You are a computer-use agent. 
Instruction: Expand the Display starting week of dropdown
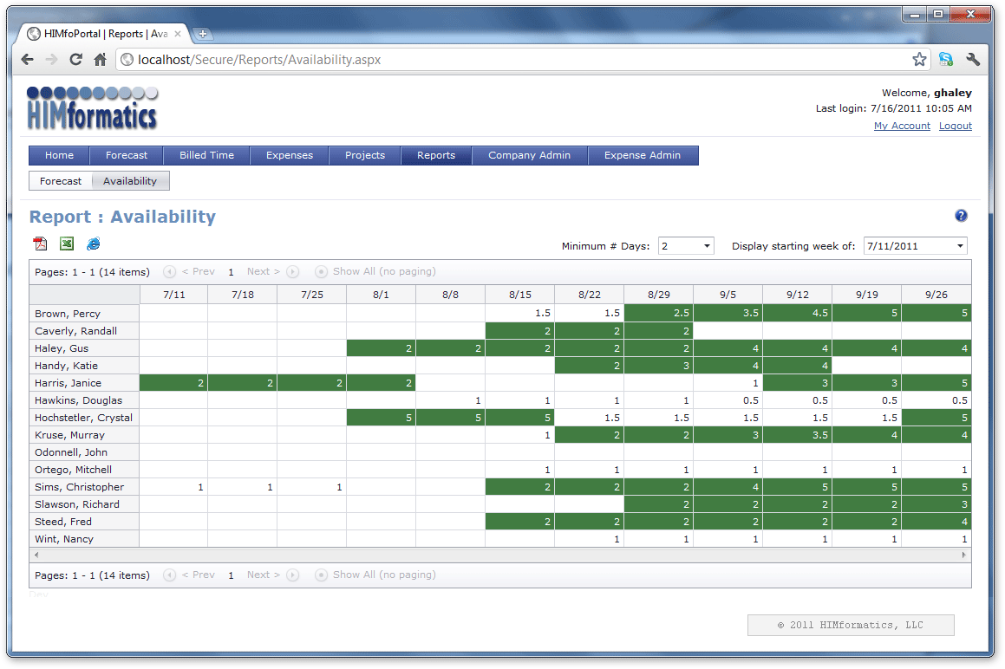coord(915,246)
